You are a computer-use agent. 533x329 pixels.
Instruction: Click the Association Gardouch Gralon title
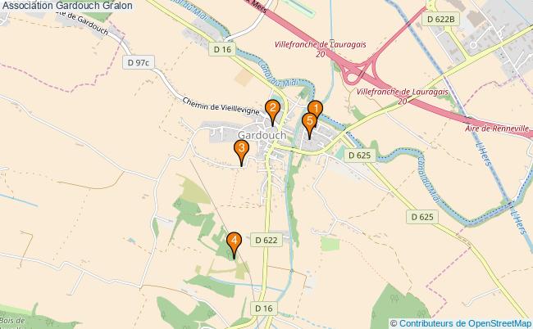67,6
